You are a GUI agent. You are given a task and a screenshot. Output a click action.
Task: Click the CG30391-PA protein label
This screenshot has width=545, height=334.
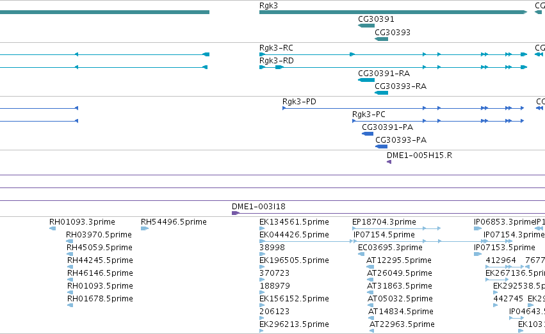click(387, 127)
